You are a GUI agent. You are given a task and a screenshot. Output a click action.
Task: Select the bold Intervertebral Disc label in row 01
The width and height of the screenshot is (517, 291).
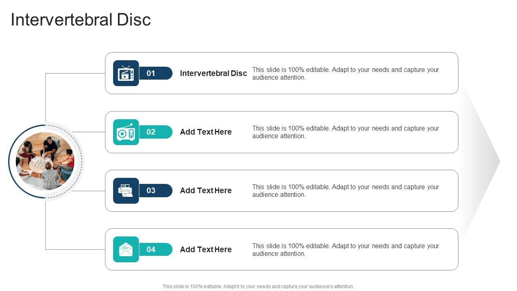[213, 73]
